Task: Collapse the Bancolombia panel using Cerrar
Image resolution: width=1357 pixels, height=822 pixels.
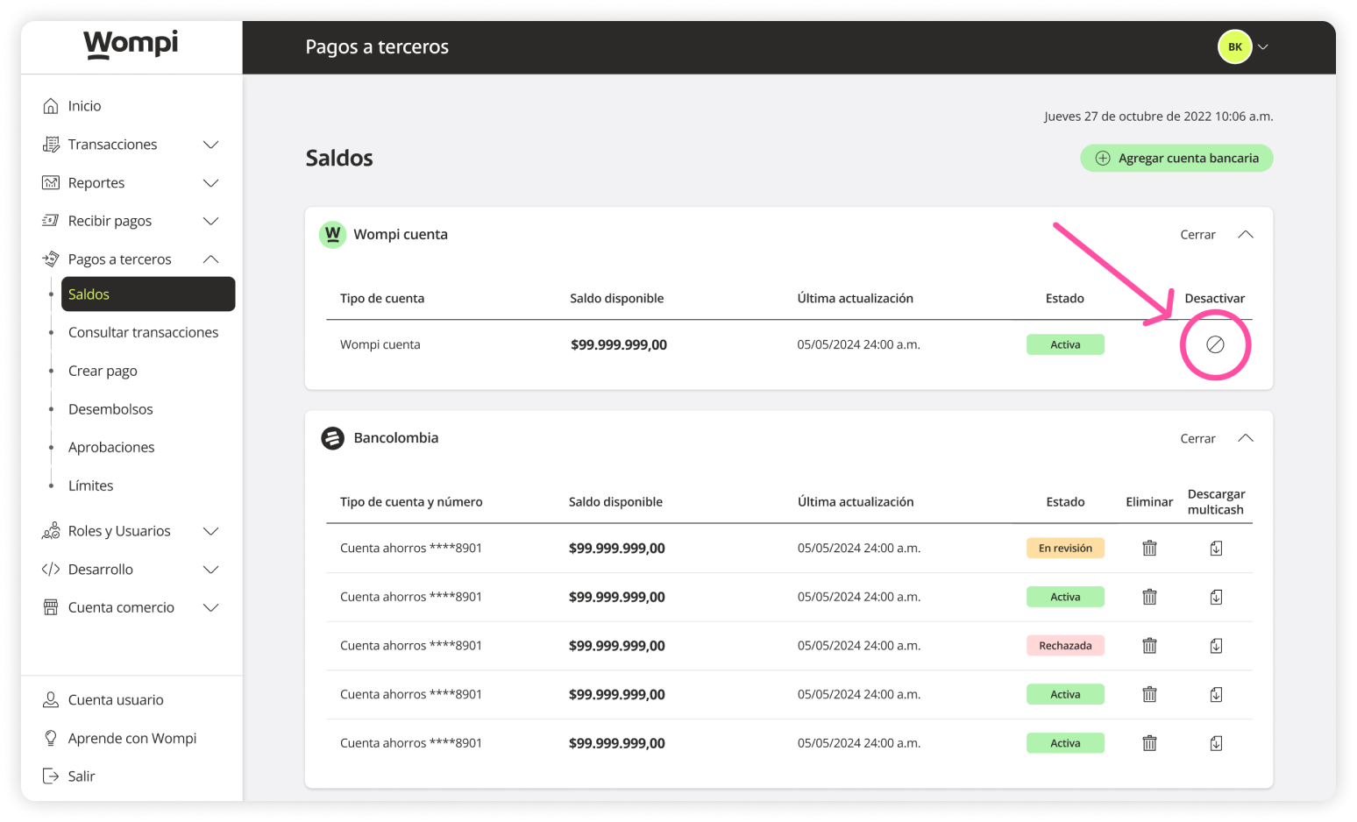Action: coord(1197,438)
